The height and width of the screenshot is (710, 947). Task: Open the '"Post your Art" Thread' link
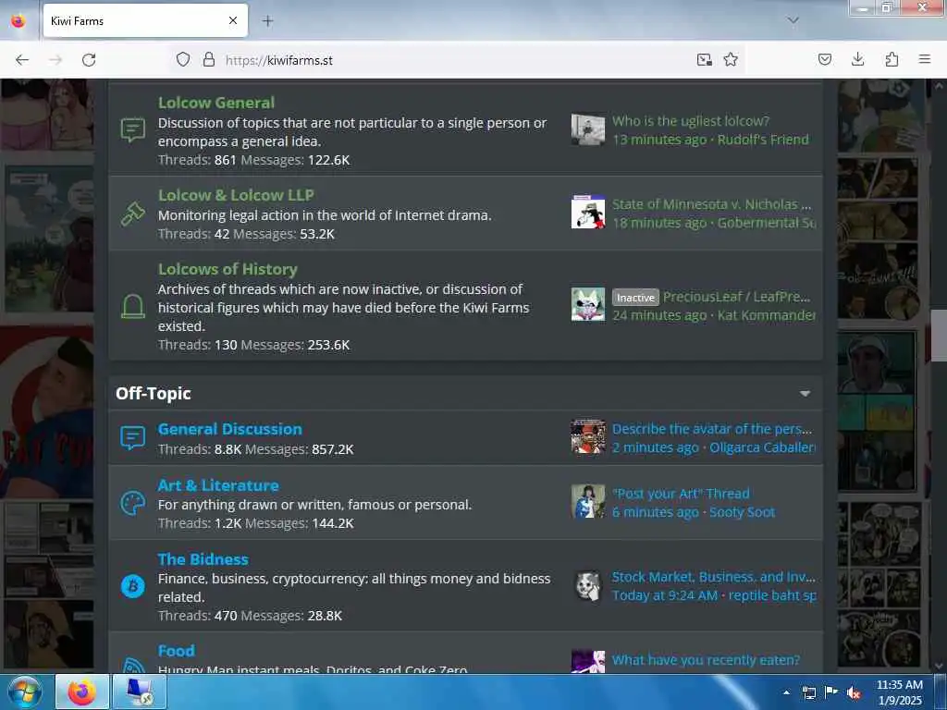(x=681, y=494)
